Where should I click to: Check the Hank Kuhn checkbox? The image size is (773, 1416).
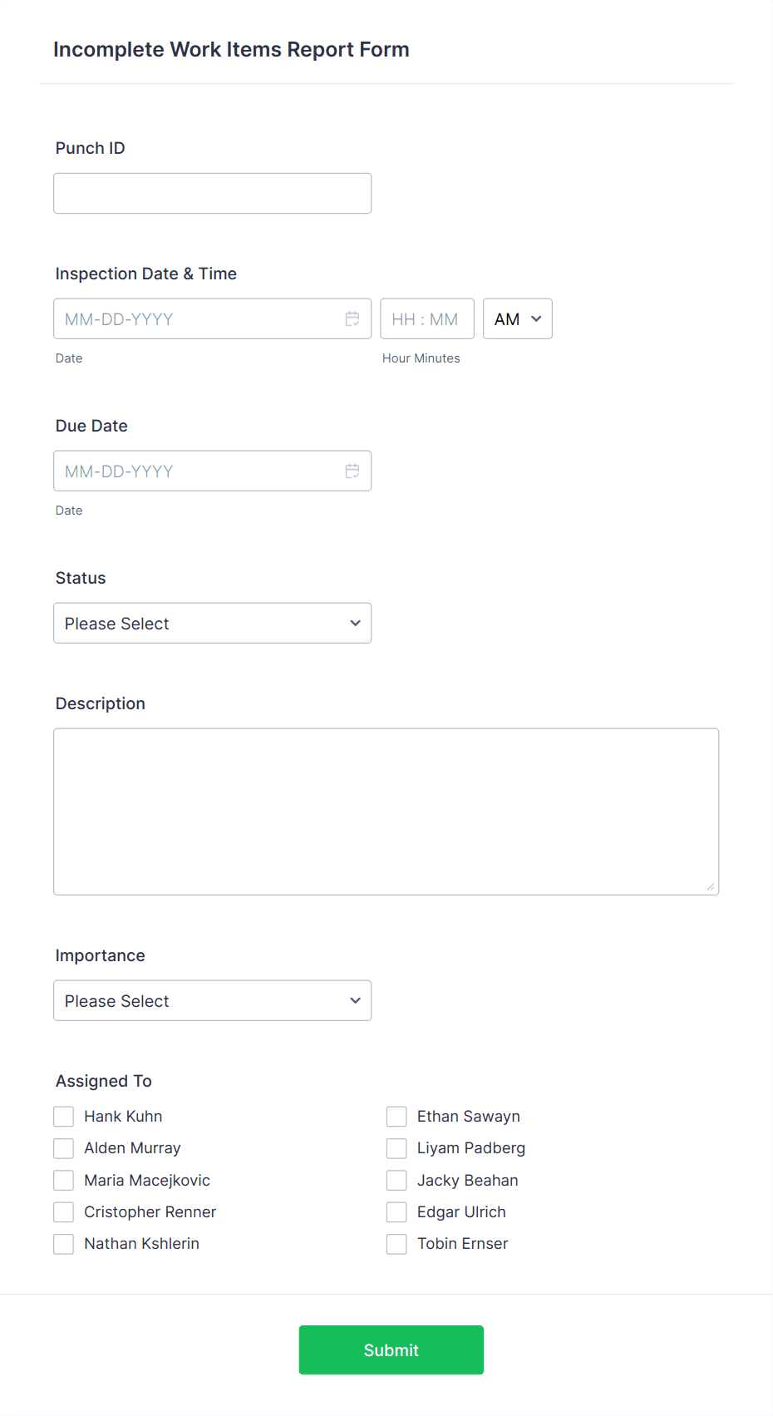pyautogui.click(x=63, y=1116)
